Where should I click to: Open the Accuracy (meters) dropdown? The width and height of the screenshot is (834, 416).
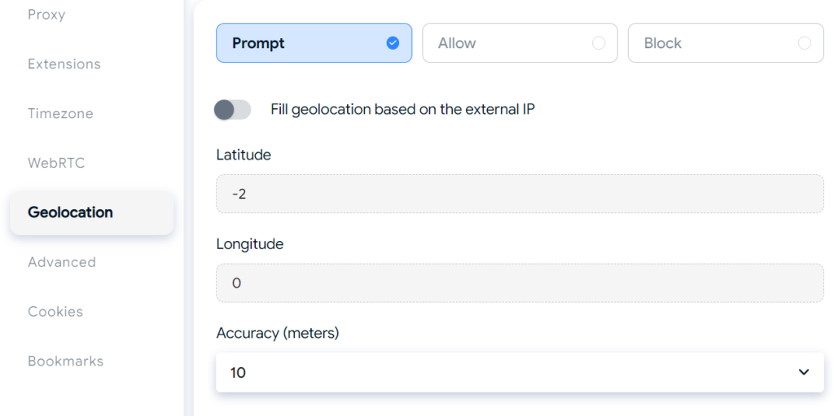tap(520, 372)
